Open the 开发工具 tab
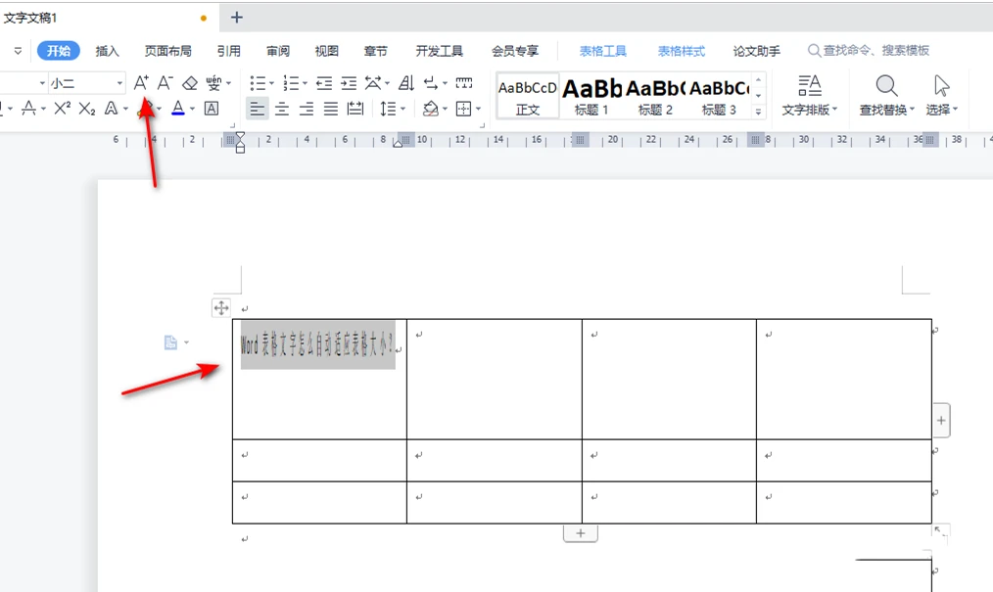The image size is (993, 592). click(x=439, y=51)
